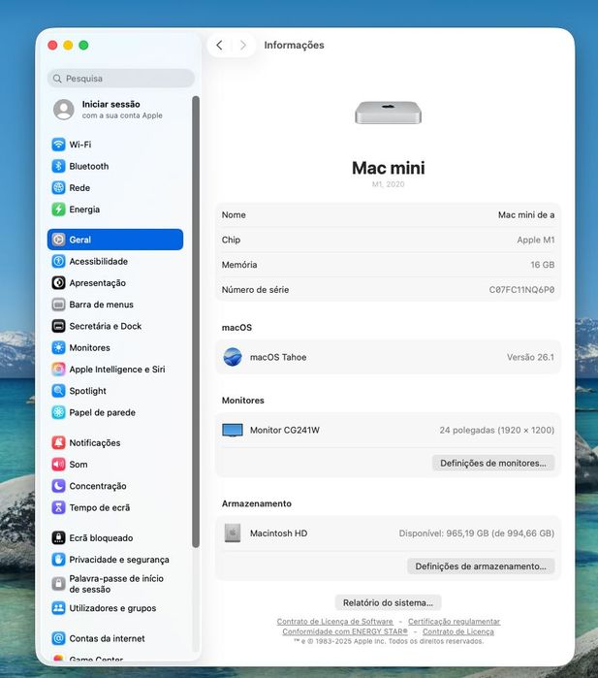Click the Contas da internet @ icon

[58, 638]
